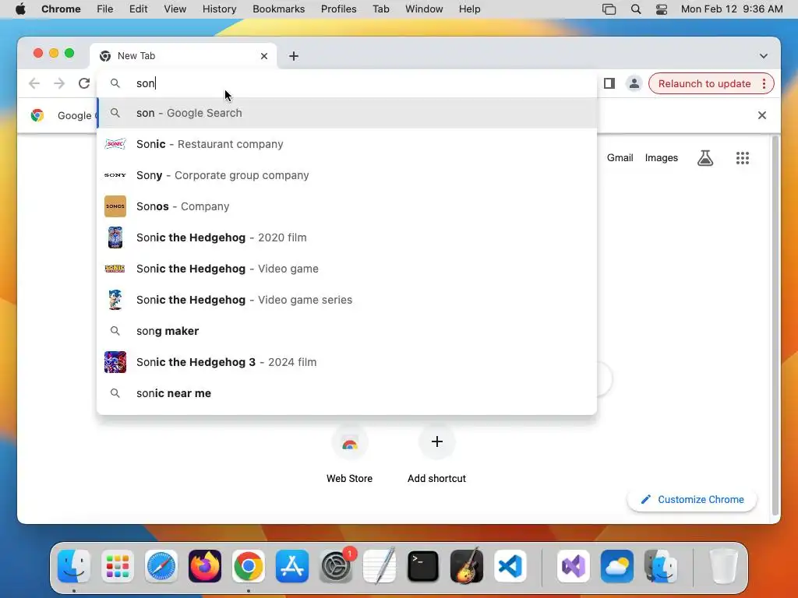Select Sony corporate group suggestion
The image size is (798, 598).
pos(347,175)
